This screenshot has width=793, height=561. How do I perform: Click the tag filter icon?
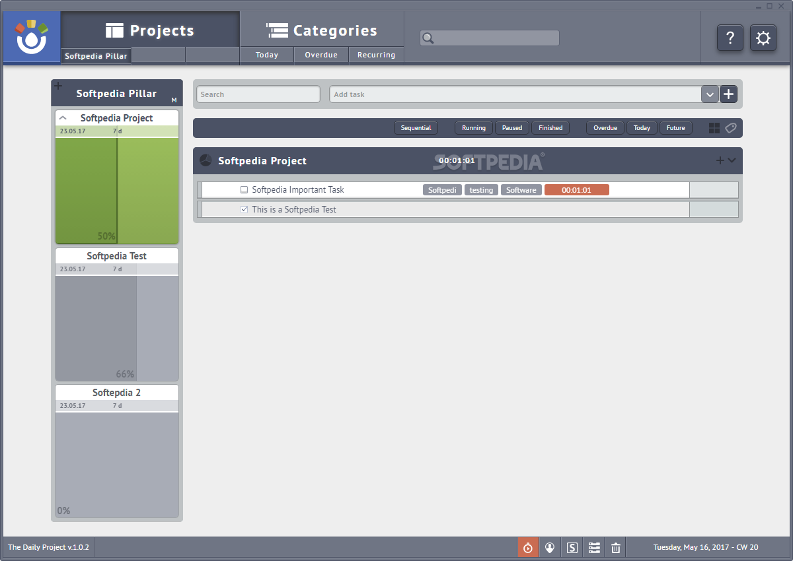pyautogui.click(x=730, y=128)
